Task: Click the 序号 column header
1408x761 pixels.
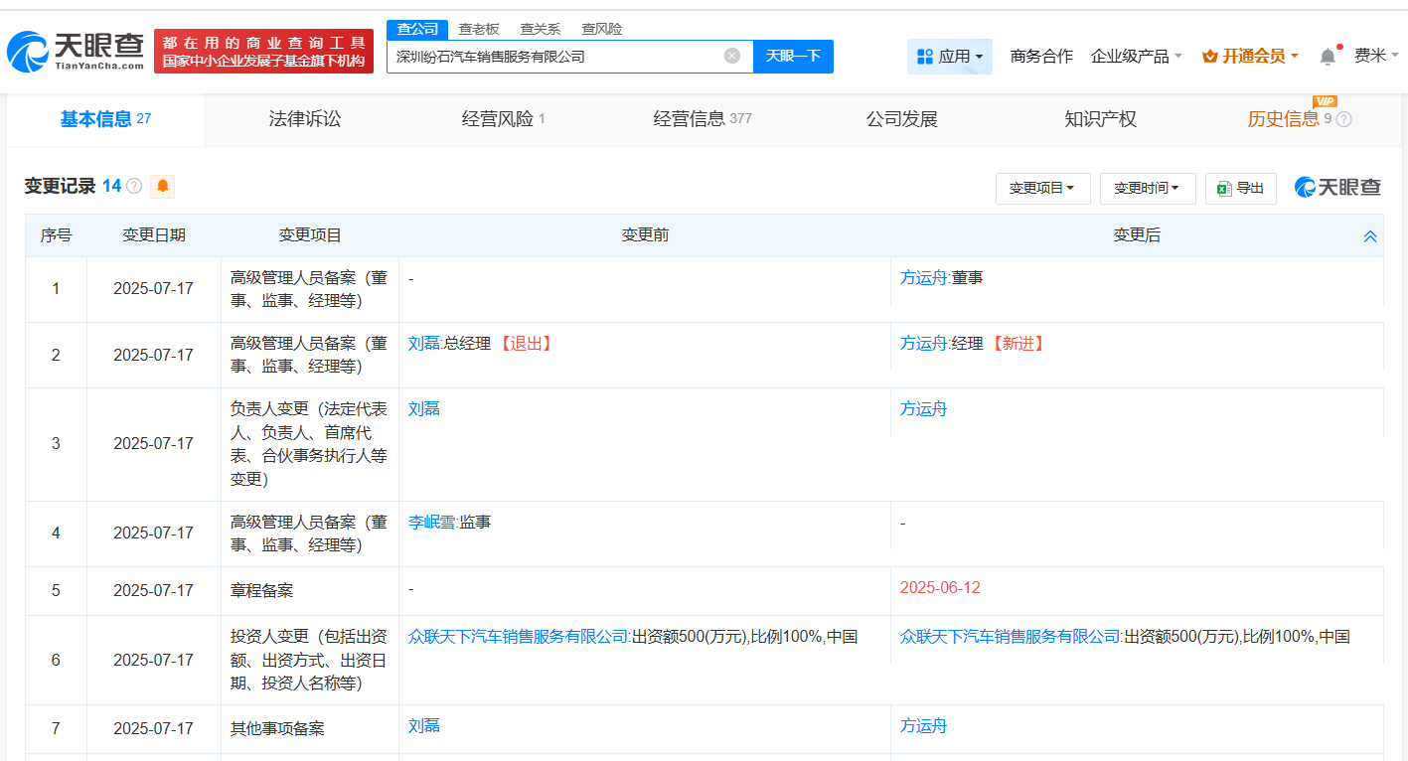Action: click(56, 235)
